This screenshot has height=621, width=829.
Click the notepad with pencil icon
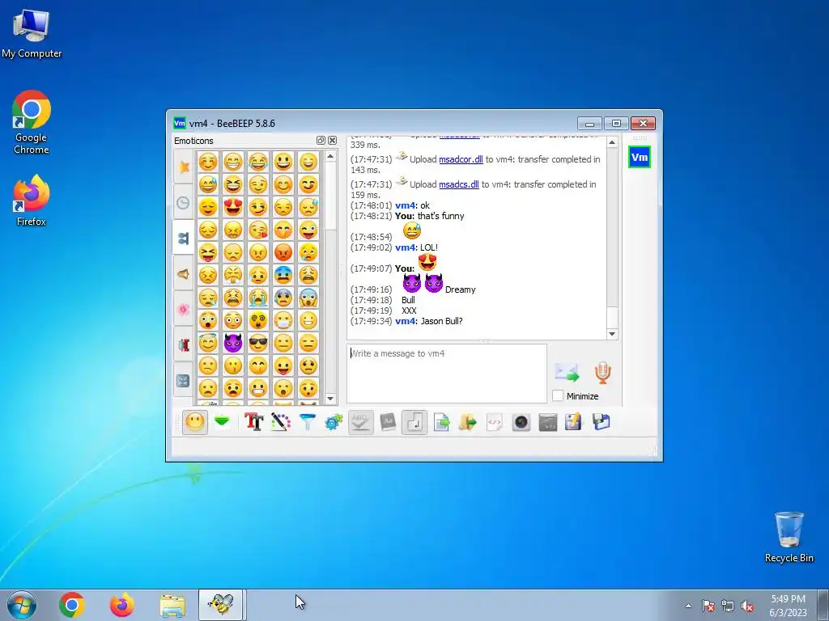pos(574,422)
